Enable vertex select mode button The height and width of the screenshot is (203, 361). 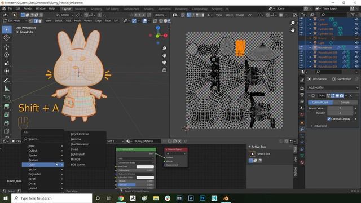tap(32, 21)
